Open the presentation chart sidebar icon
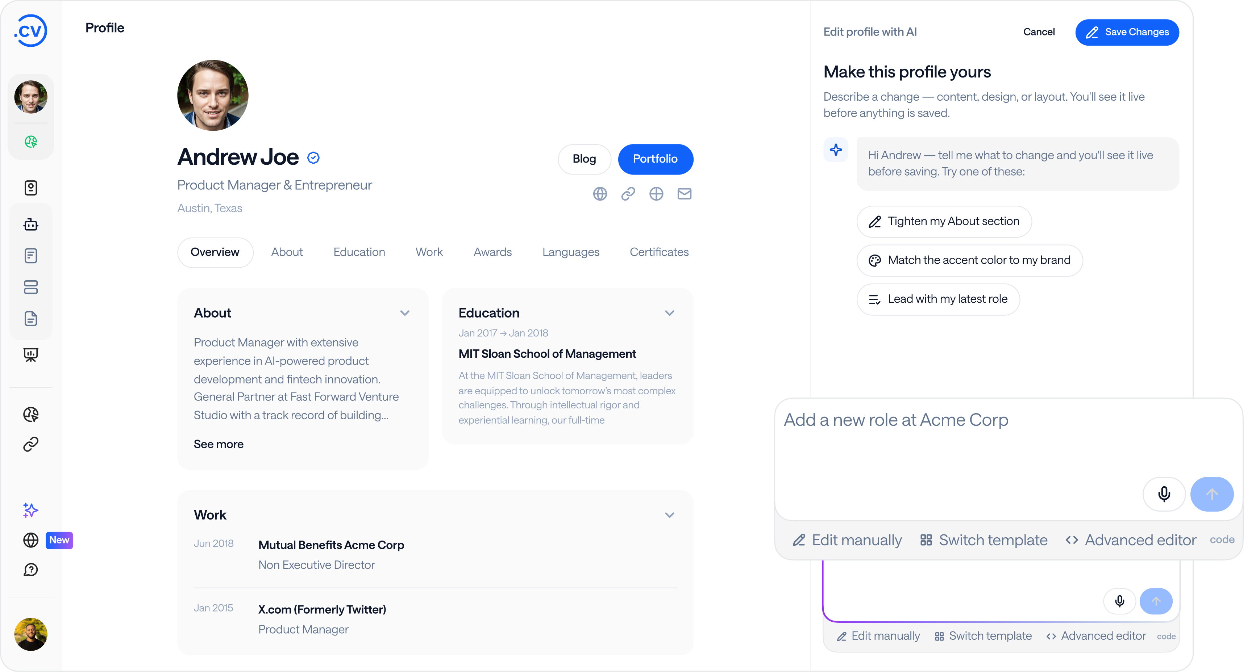Image resolution: width=1260 pixels, height=672 pixels. [x=31, y=354]
